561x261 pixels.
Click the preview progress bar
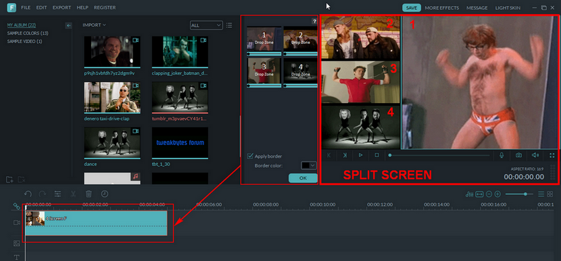click(x=439, y=155)
